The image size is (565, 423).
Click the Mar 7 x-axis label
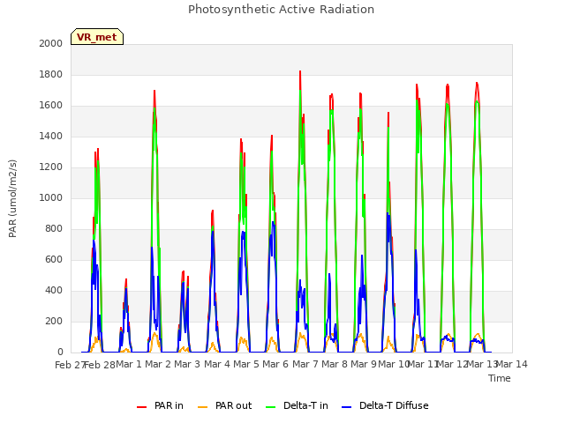pos(305,364)
